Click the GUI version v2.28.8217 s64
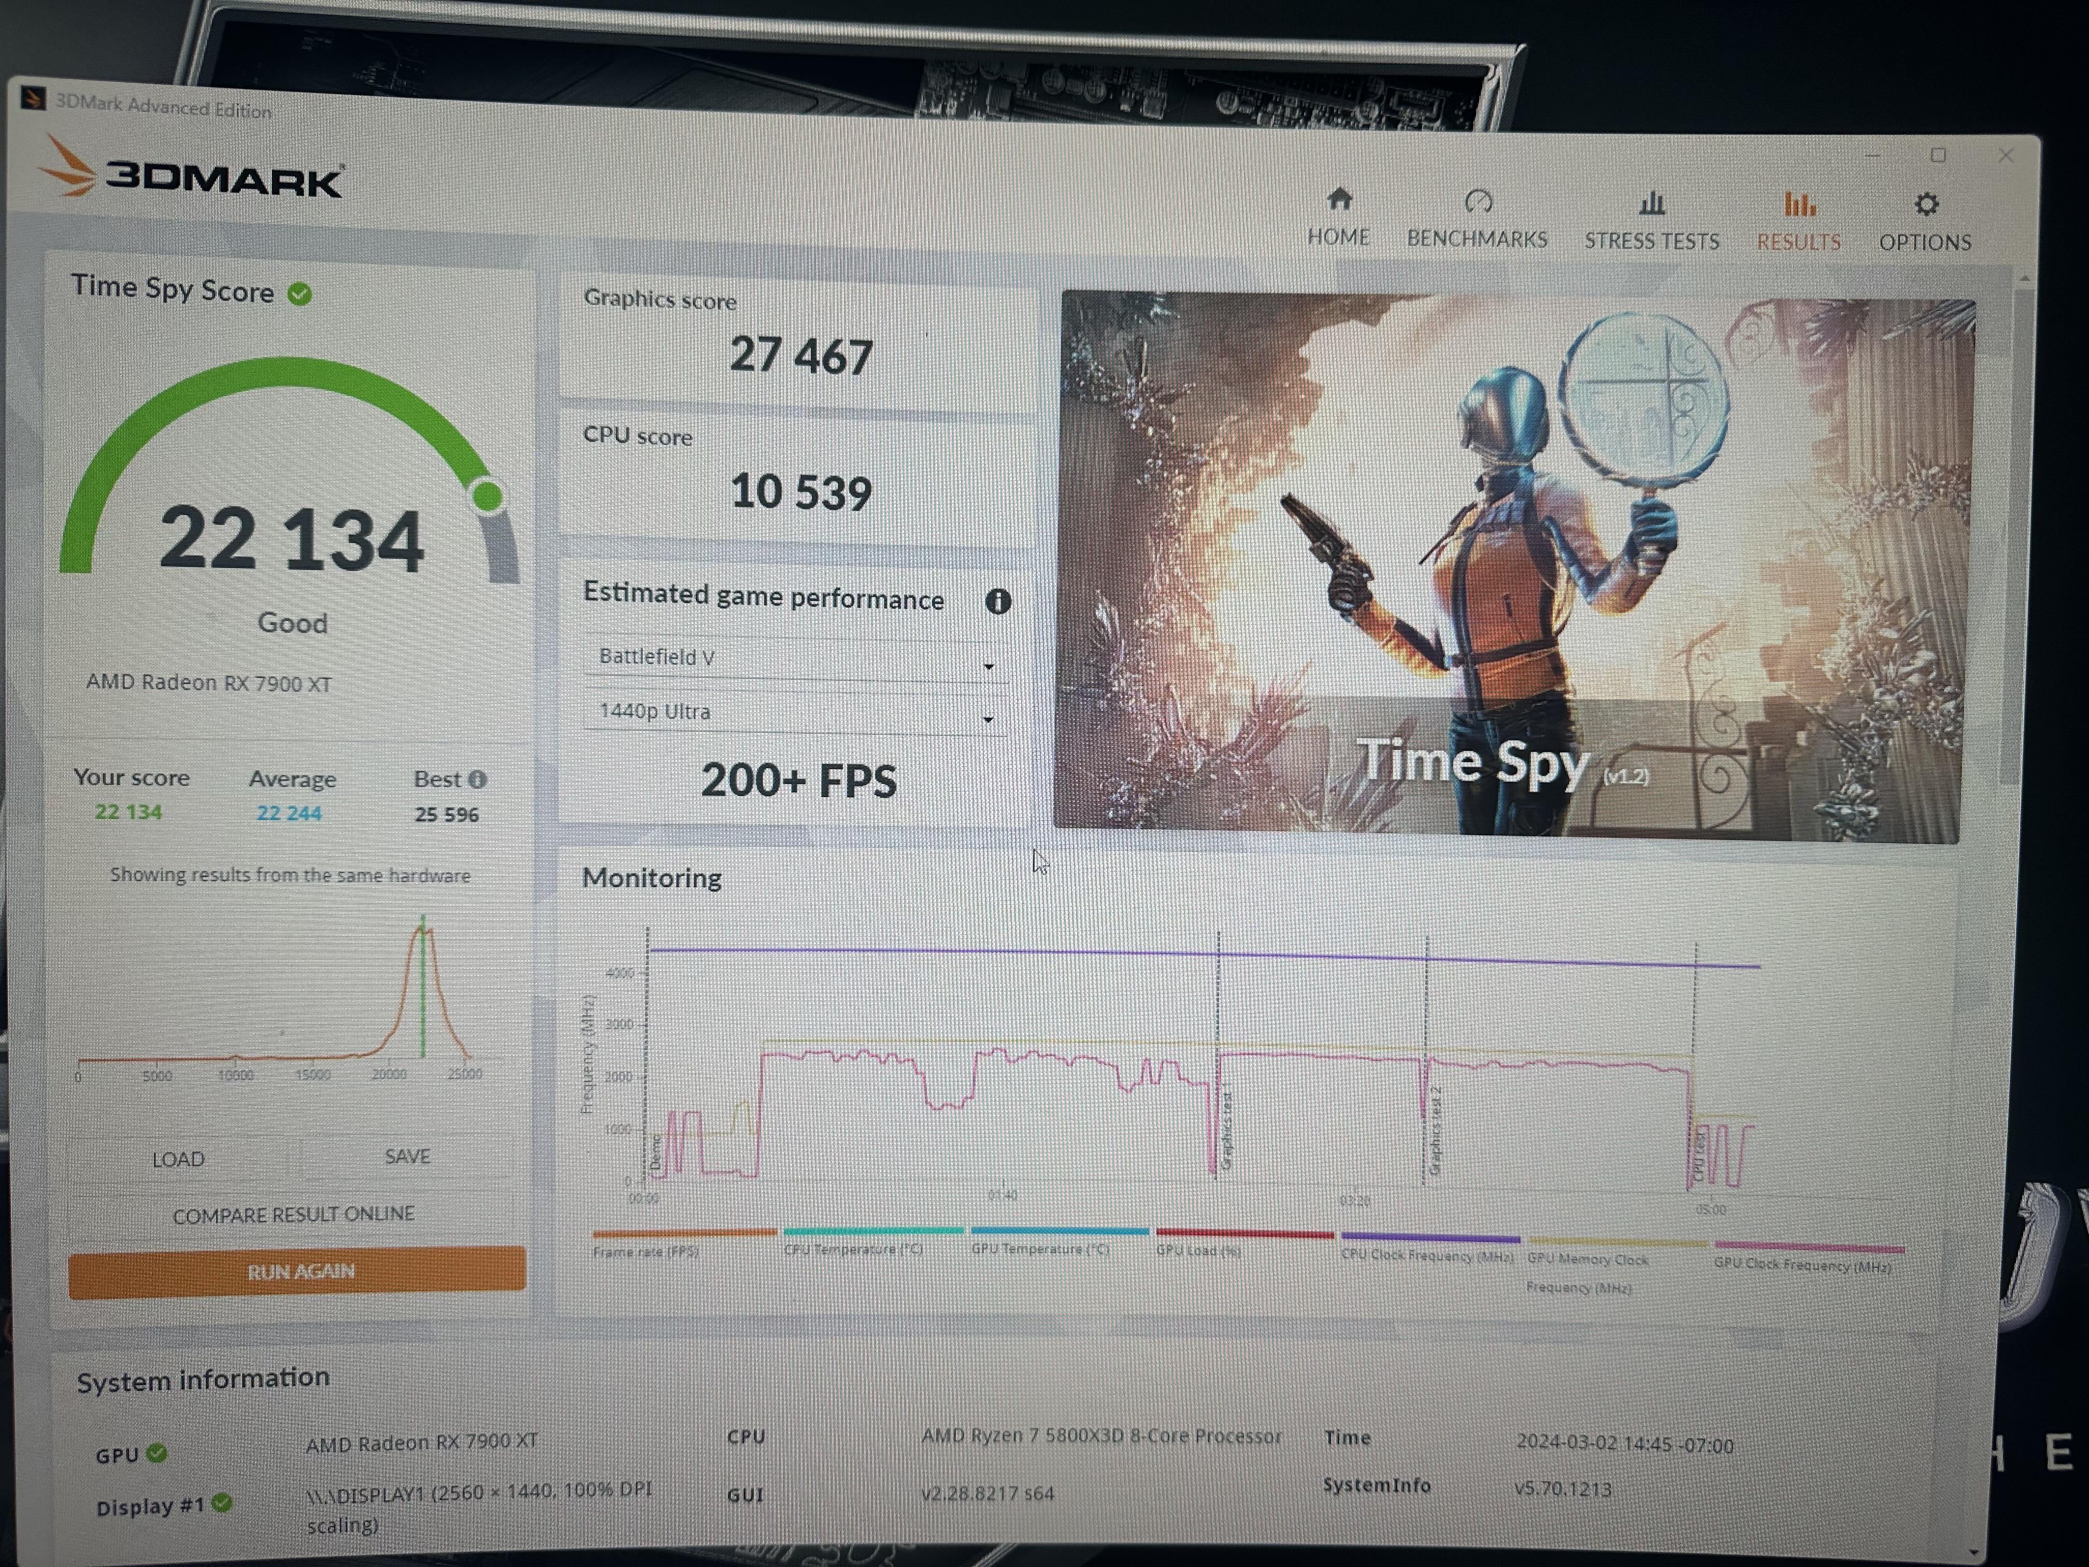2089x1567 pixels. pyautogui.click(x=987, y=1492)
